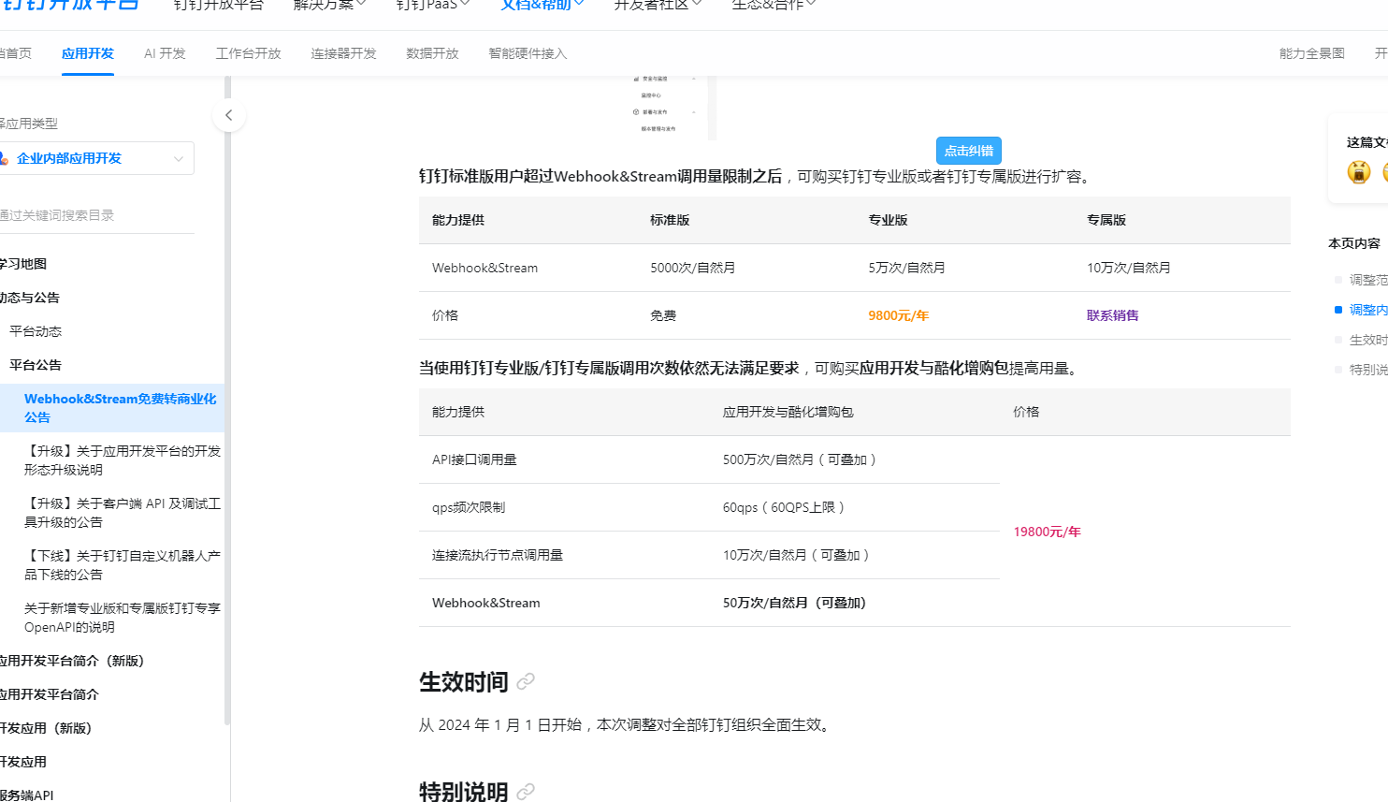The width and height of the screenshot is (1388, 802).
Task: Open 【升级】关于应用开发平台的开发形态升级说明 article
Action: coord(123,460)
